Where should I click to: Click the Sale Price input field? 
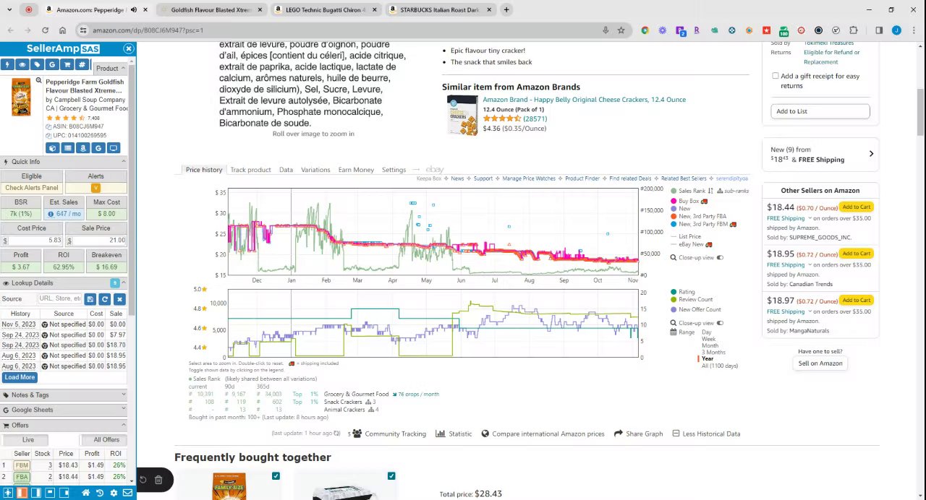[100, 241]
